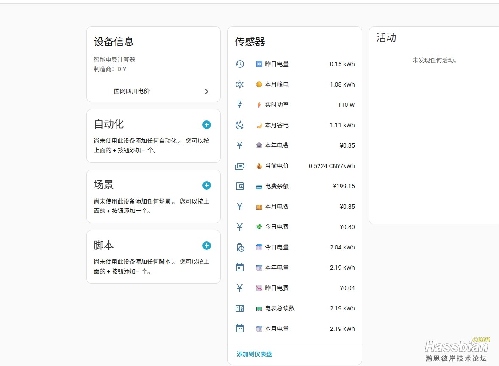This screenshot has height=366, width=499.
Task: Open the 实时功率 sensor reading 110 W
Action: [x=346, y=105]
